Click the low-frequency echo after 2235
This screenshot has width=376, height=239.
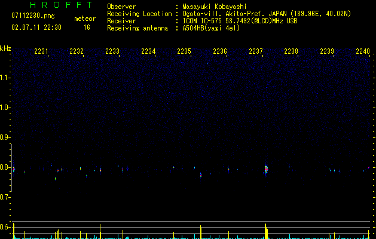(x=201, y=176)
